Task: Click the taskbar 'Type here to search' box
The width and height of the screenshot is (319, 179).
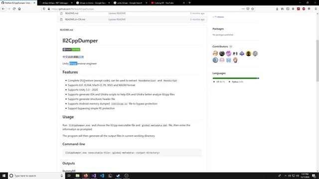Action: coord(36,176)
